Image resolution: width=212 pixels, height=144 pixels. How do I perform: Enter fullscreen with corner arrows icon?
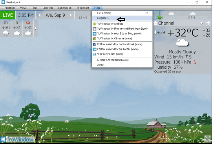208,139
